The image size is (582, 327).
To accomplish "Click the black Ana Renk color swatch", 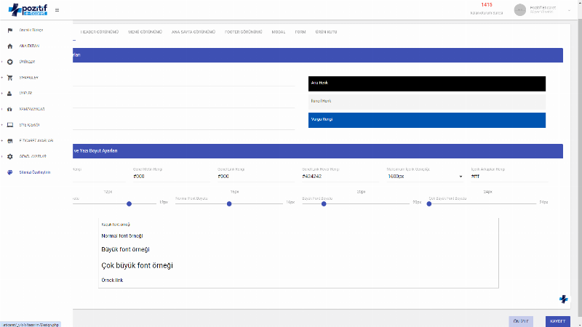I will tap(427, 84).
